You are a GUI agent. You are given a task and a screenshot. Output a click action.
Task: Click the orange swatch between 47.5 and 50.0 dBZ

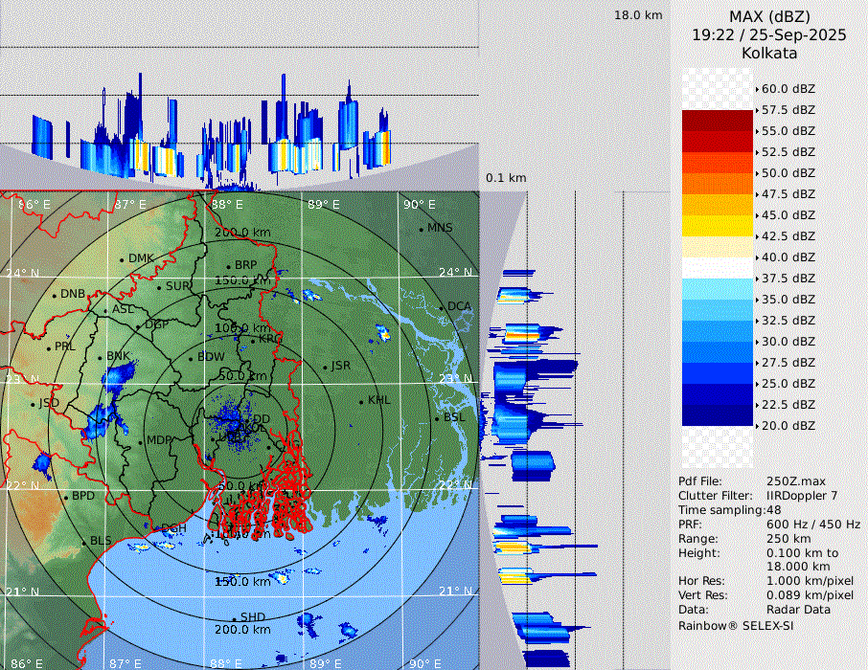(x=717, y=184)
